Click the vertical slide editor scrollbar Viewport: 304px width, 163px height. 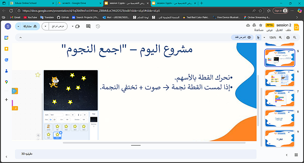(258, 100)
